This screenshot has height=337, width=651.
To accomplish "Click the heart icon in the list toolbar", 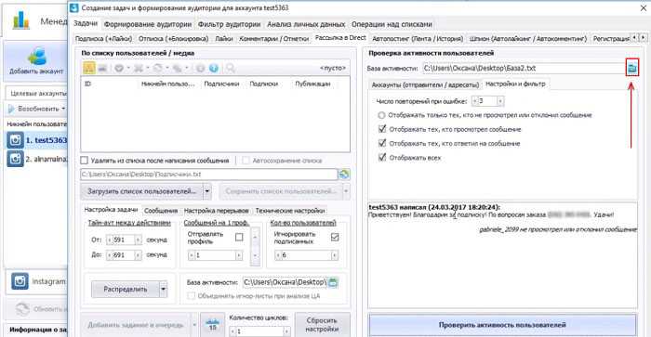I will coord(119,68).
